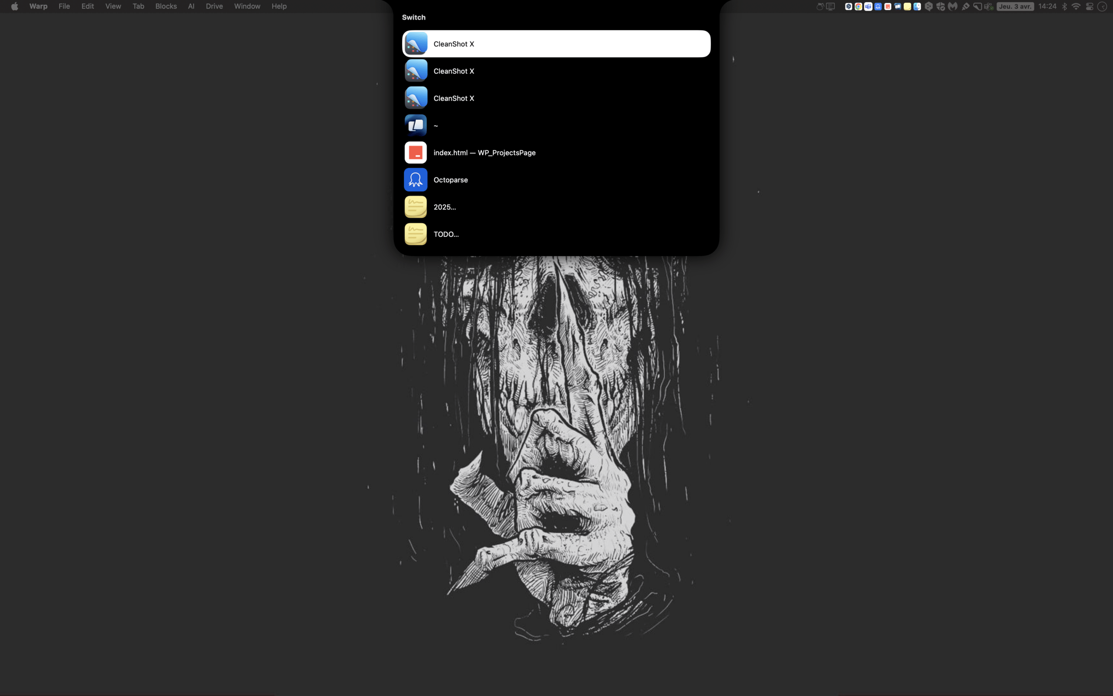The image size is (1113, 696).
Task: Open the Stickies note titled 2025...
Action: click(x=444, y=207)
